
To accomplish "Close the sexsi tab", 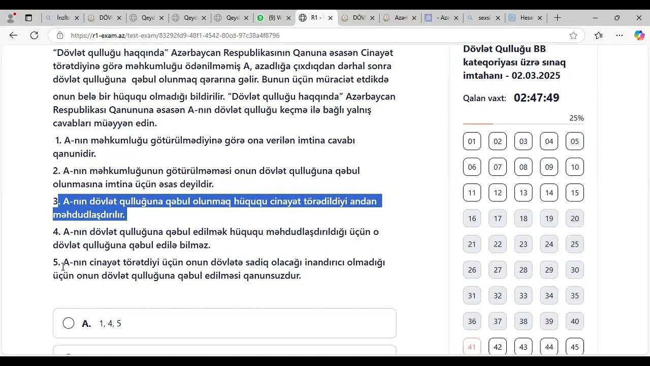I will [x=498, y=18].
